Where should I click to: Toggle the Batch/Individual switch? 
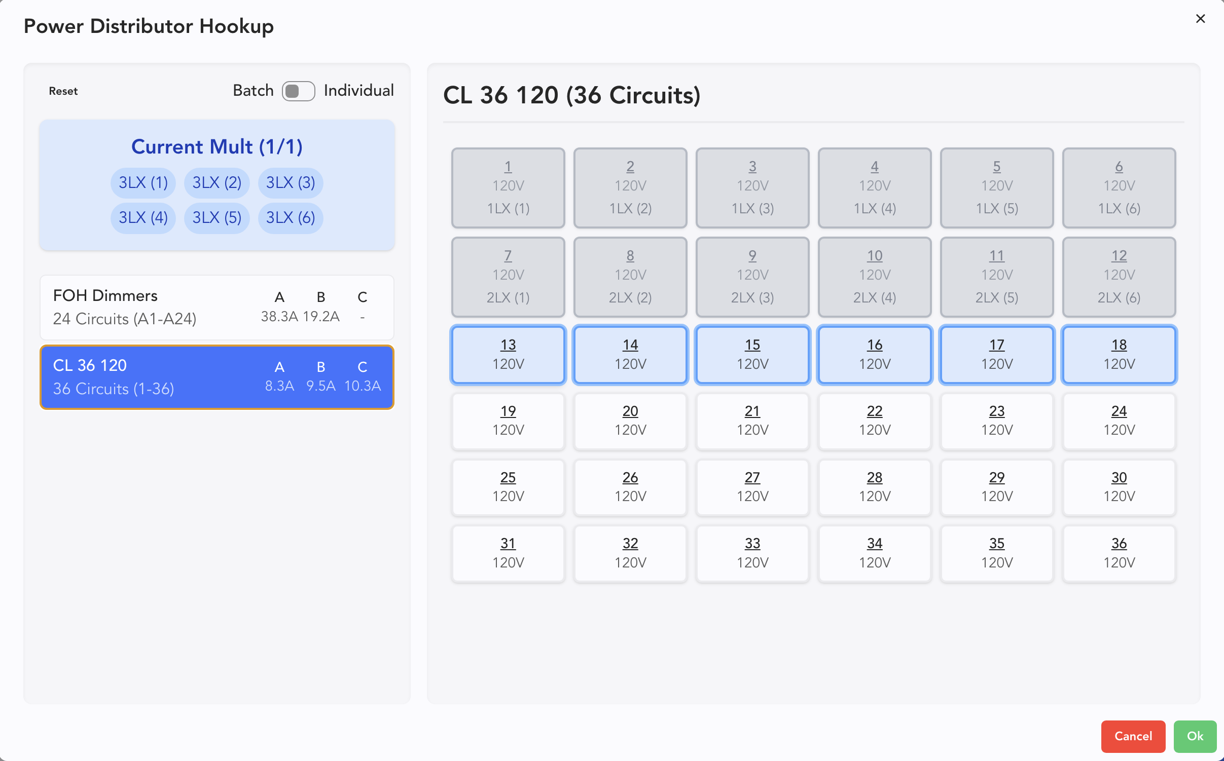(298, 91)
